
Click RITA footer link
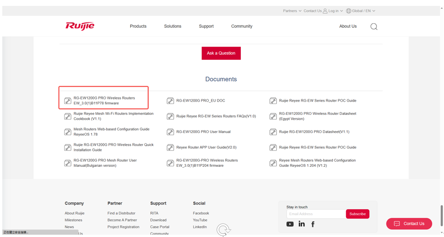pos(154,213)
